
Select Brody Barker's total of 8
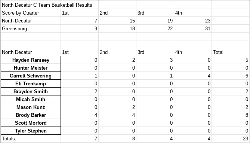point(231,115)
